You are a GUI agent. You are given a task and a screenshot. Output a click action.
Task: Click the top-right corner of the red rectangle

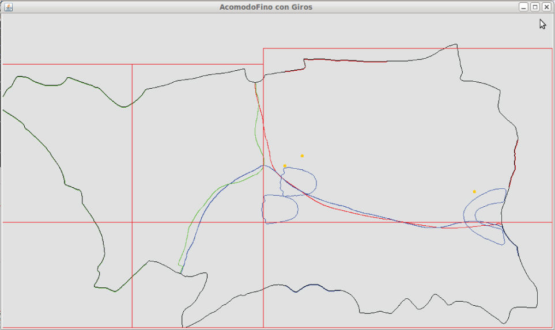click(x=552, y=48)
